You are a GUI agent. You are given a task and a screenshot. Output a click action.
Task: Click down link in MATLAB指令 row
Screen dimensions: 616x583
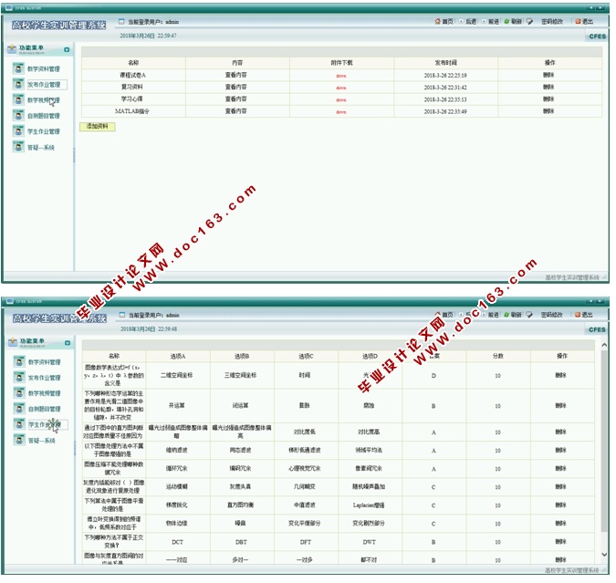pyautogui.click(x=341, y=112)
